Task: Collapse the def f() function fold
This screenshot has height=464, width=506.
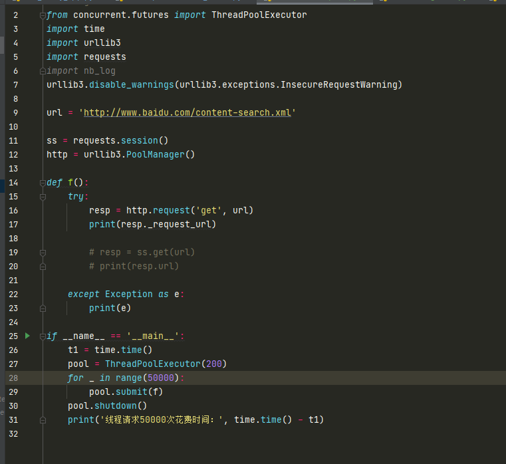Action: point(43,183)
